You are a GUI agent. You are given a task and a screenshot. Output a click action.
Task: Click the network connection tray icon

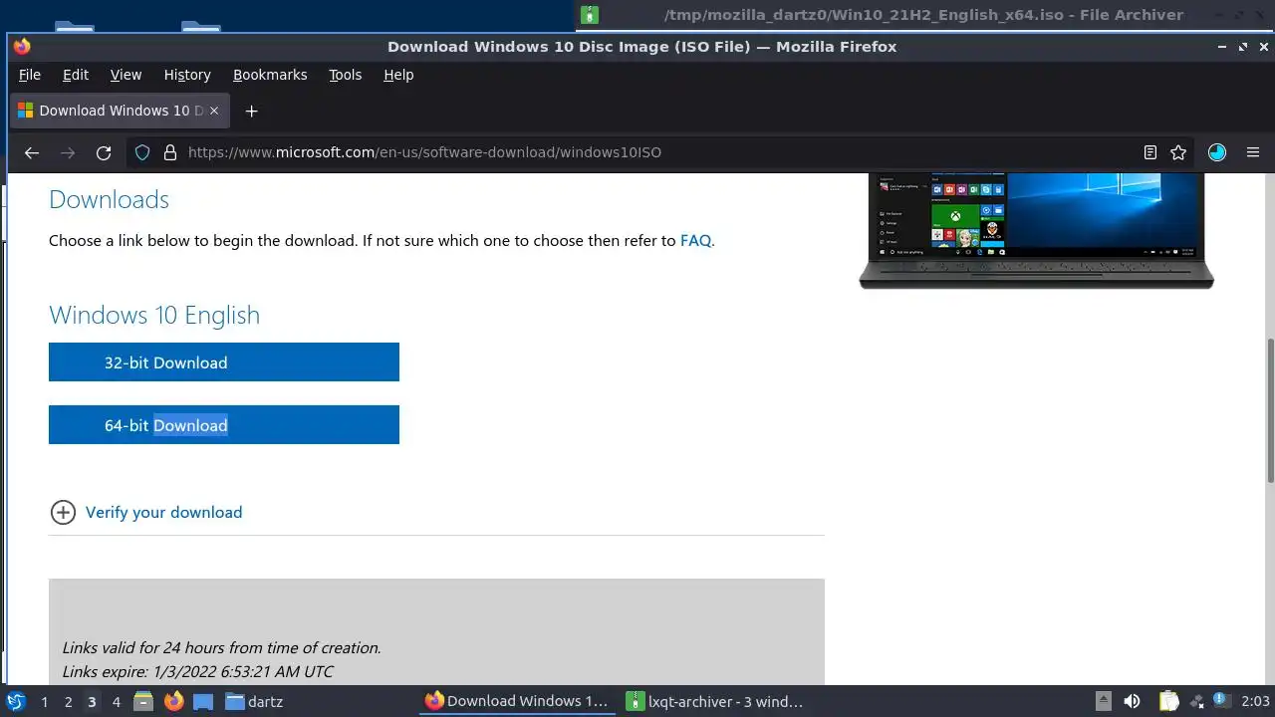click(x=1196, y=701)
